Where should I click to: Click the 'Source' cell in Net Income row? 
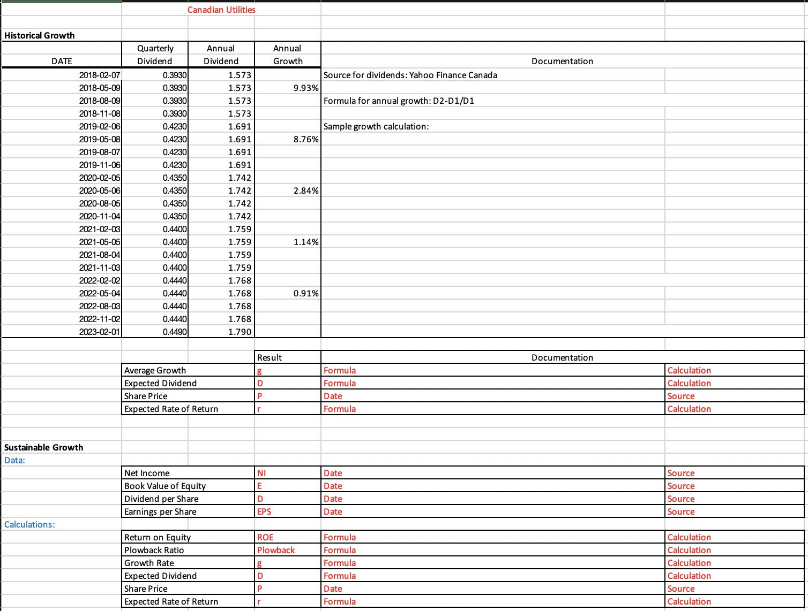[735, 473]
